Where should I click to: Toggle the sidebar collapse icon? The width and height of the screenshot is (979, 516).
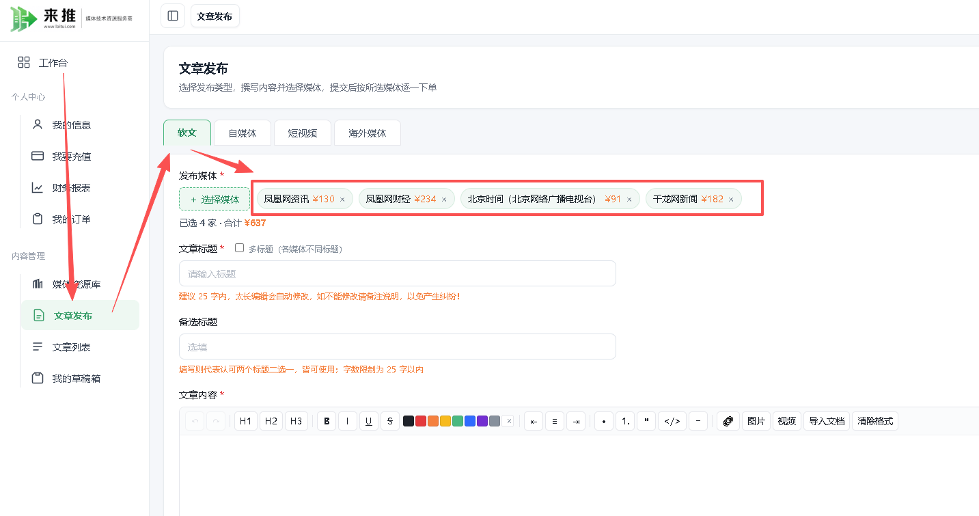(173, 16)
